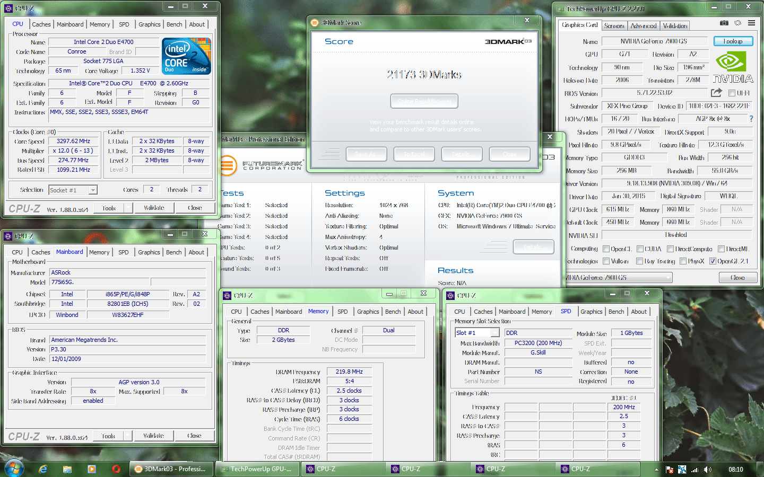
Task: Click the Driver Version field in GPU-Z
Action: click(677, 183)
